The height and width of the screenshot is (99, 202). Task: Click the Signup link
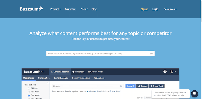(x=144, y=9)
